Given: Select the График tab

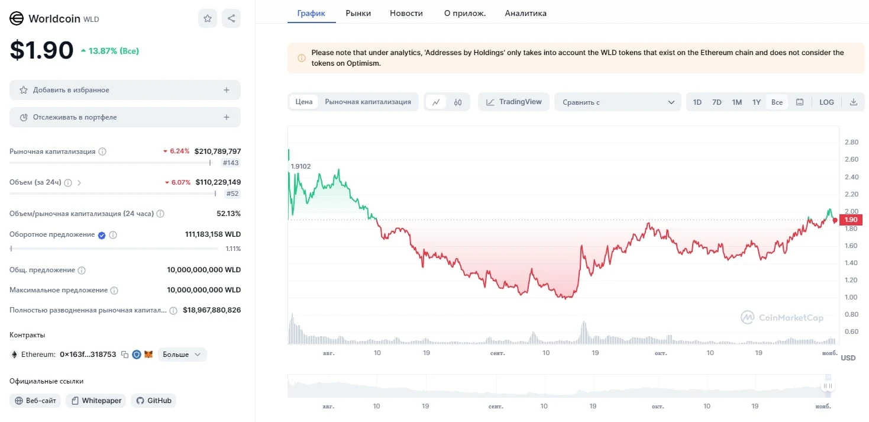Looking at the screenshot, I should [312, 13].
